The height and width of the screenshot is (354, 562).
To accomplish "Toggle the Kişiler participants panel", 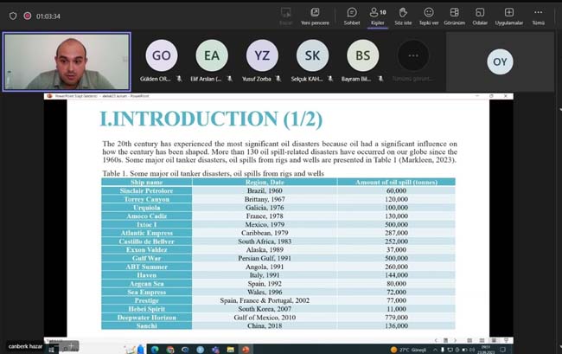I will (377, 15).
